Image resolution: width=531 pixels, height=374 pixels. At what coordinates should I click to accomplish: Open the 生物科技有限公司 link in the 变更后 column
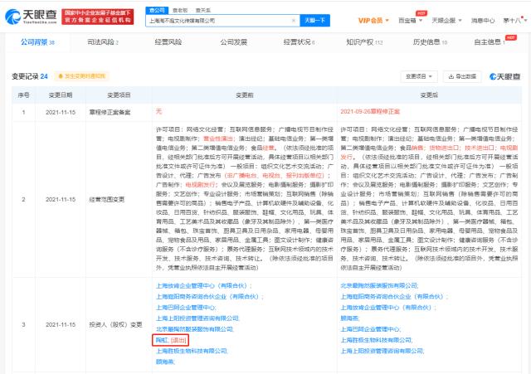(376, 340)
